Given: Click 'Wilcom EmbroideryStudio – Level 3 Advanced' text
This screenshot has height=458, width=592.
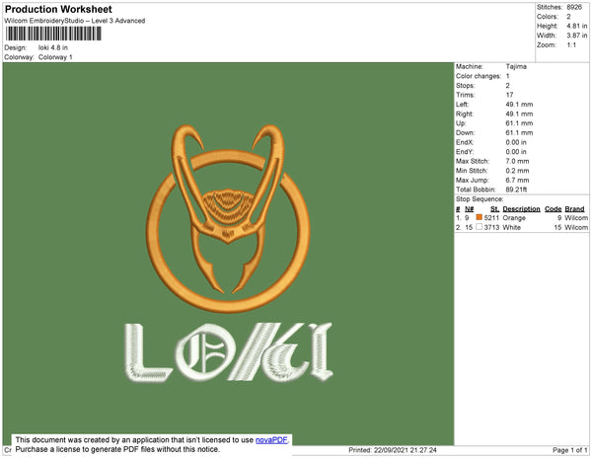Looking at the screenshot, I should point(75,21).
